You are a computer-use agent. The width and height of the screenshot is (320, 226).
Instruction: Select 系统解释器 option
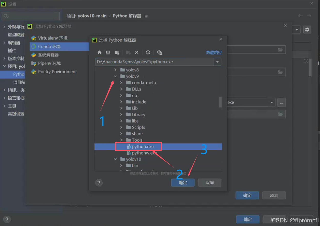(x=48, y=55)
